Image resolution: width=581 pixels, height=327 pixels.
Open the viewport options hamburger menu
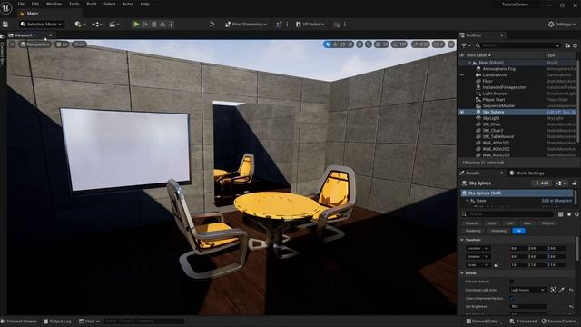point(12,45)
